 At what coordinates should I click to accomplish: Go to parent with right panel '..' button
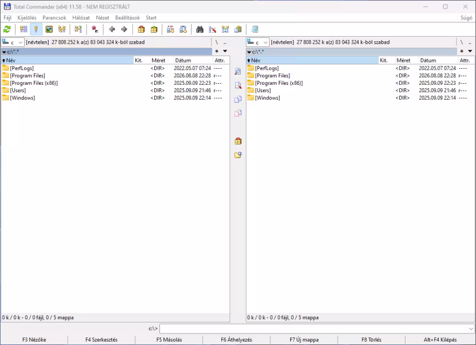(470, 42)
